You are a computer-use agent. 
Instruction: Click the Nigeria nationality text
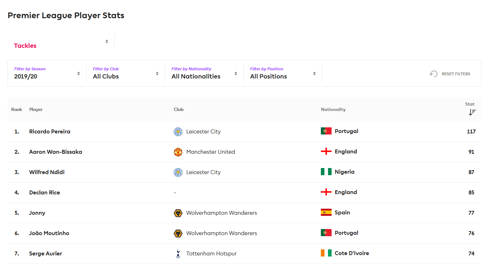(345, 172)
